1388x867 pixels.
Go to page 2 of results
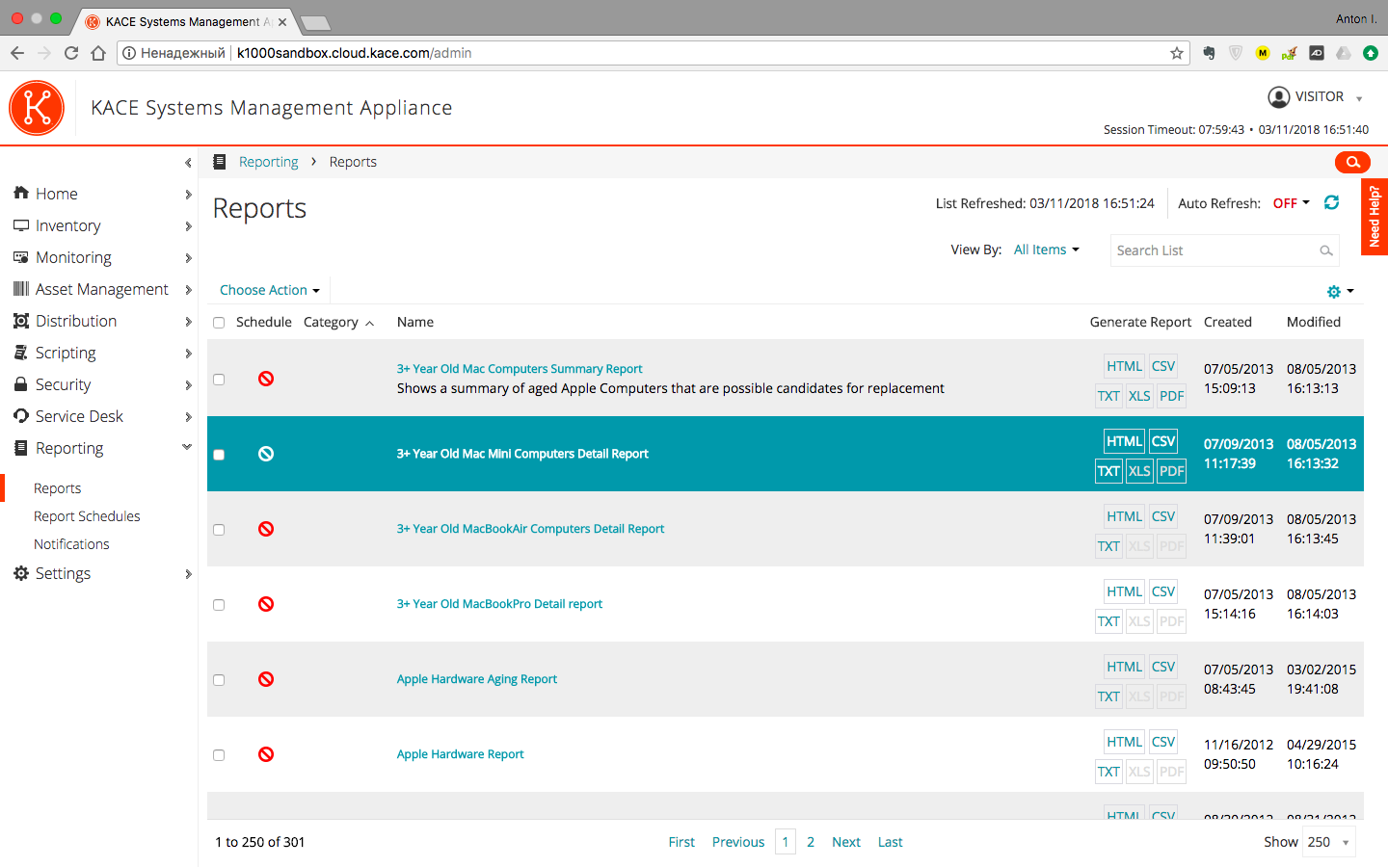[811, 842]
